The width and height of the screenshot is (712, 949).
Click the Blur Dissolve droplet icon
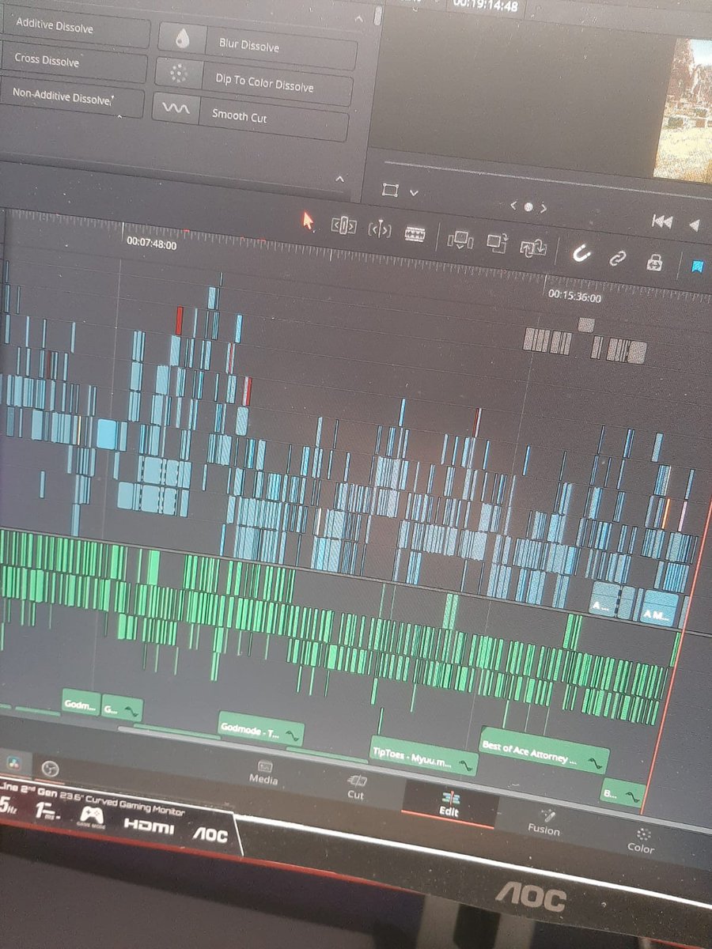coord(183,38)
